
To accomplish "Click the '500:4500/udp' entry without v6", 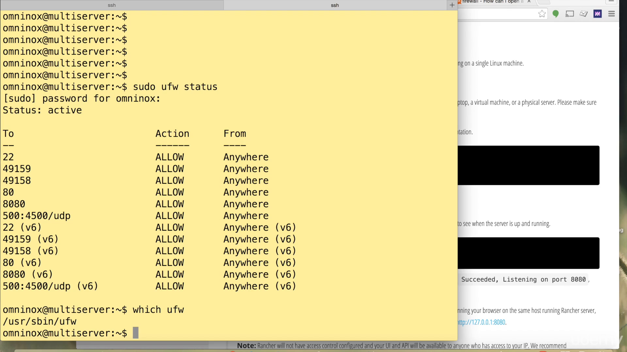I will pos(37,216).
